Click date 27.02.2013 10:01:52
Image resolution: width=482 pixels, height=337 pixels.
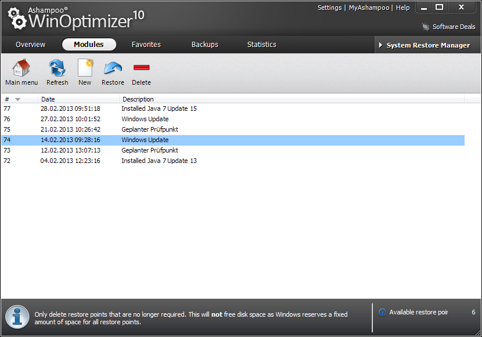70,119
